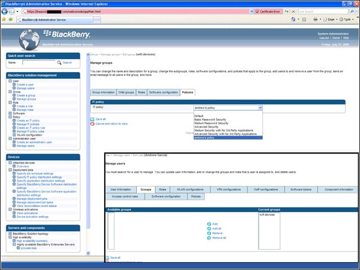Click the Stop loading X icon
The width and height of the screenshot is (360, 270).
(x=294, y=11)
